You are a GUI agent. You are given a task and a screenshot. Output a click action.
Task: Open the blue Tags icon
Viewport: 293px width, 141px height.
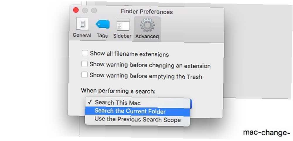[x=102, y=24]
